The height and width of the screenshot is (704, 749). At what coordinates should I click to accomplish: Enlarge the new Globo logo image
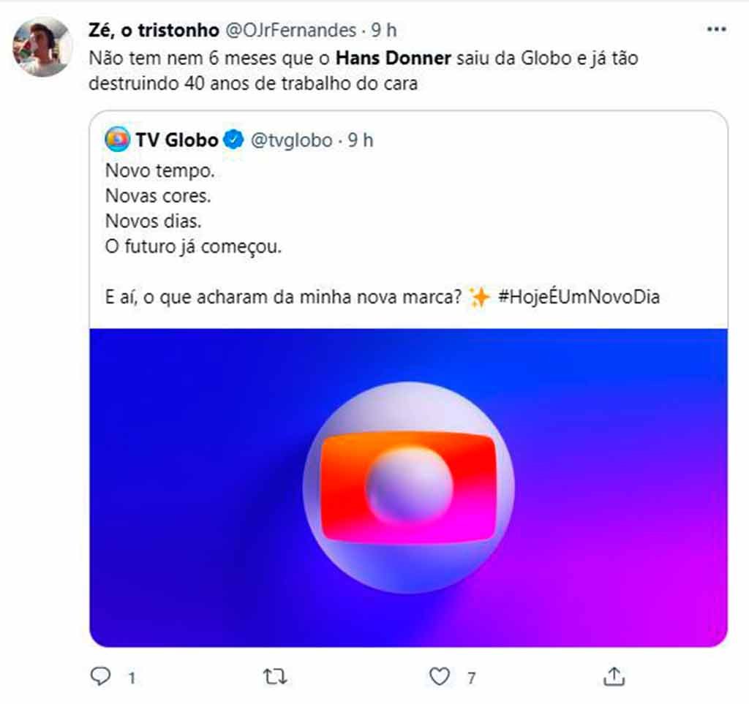(x=408, y=488)
